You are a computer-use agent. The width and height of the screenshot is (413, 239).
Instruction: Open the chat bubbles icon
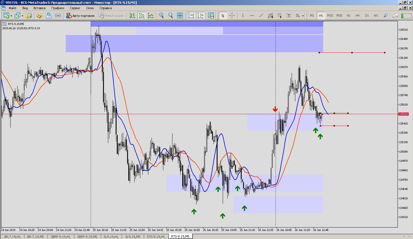(395, 15)
